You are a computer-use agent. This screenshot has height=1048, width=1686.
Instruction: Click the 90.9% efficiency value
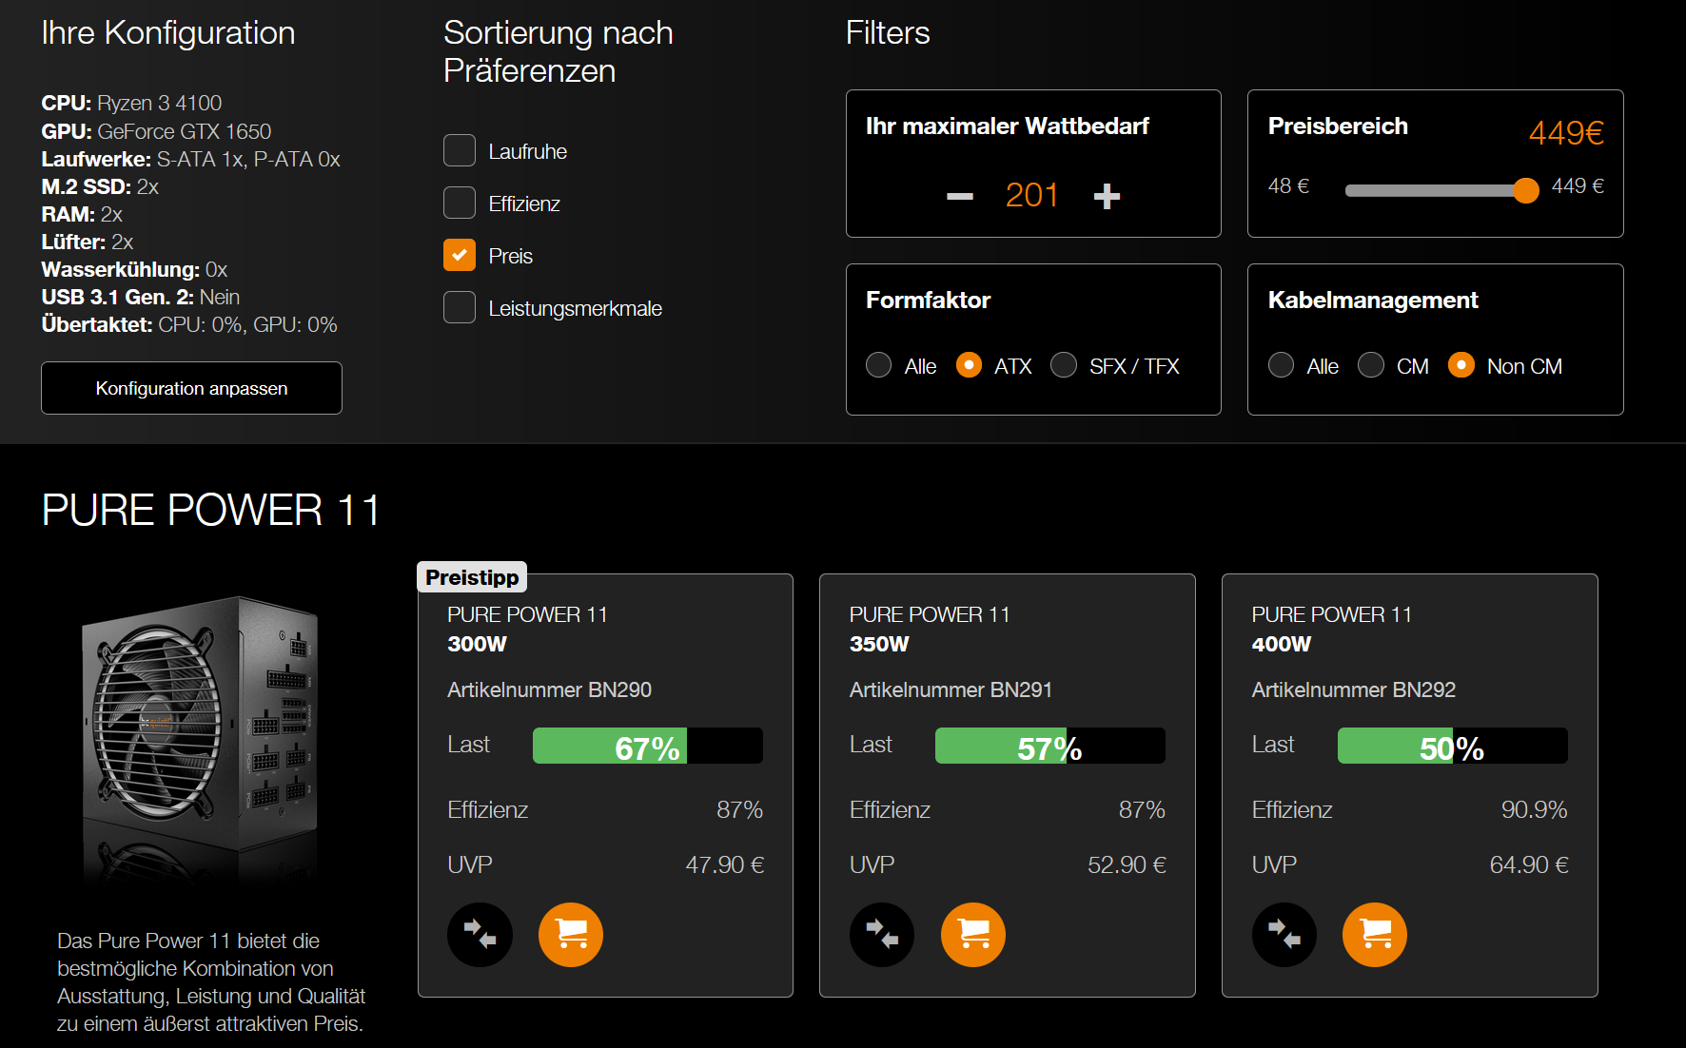coord(1535,809)
